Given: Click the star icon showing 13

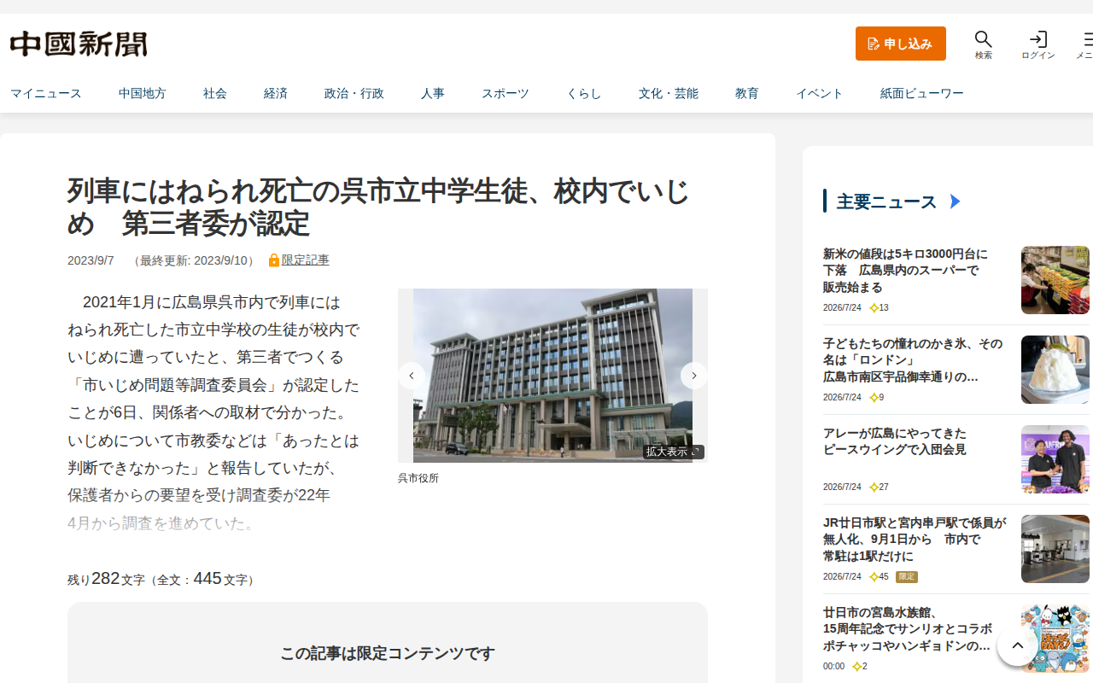Looking at the screenshot, I should click(874, 307).
